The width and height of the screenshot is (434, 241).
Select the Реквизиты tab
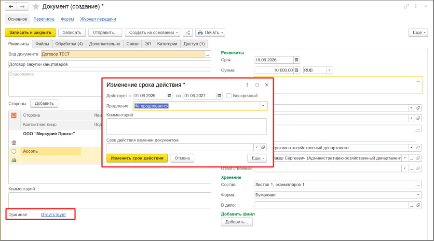[18, 44]
